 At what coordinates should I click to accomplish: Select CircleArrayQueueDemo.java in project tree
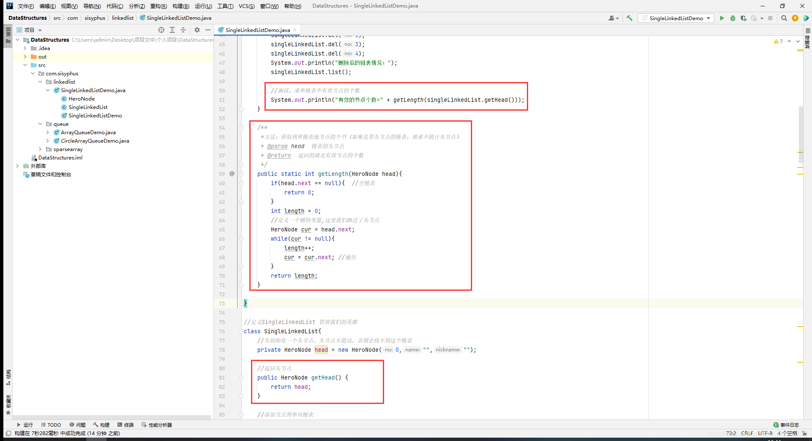click(x=95, y=141)
